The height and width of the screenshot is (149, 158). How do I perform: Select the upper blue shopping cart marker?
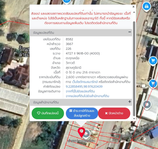(153, 61)
